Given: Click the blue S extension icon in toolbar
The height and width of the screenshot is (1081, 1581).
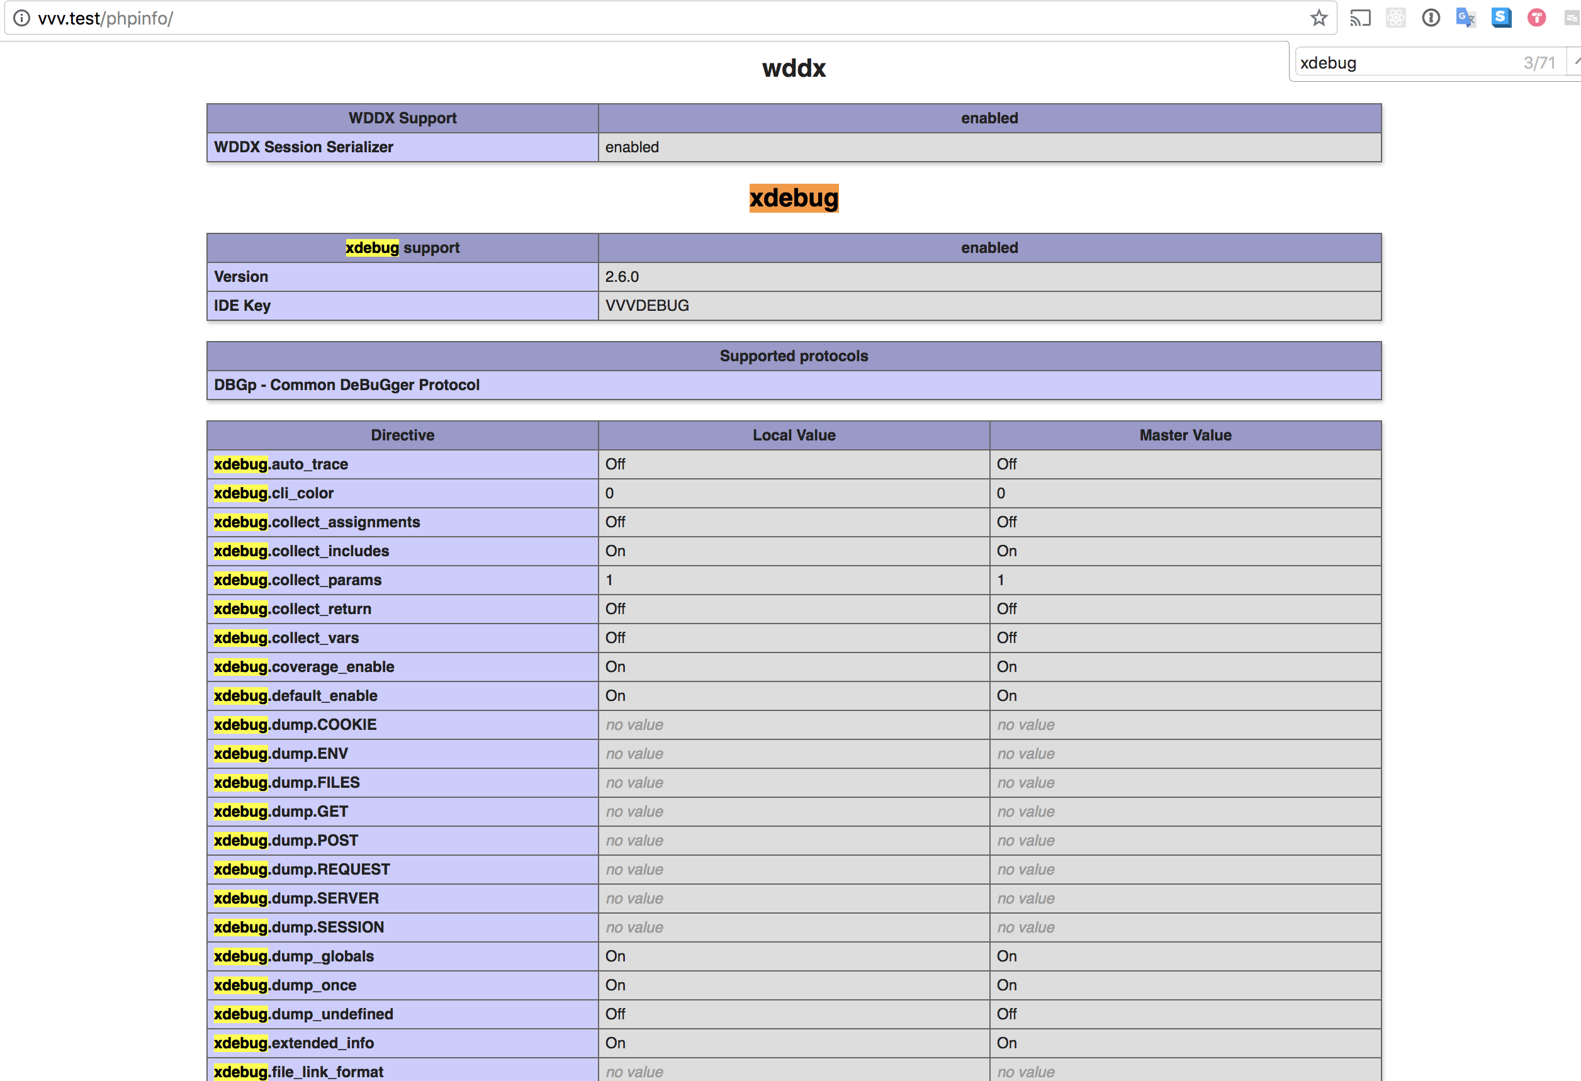Looking at the screenshot, I should click(1502, 18).
